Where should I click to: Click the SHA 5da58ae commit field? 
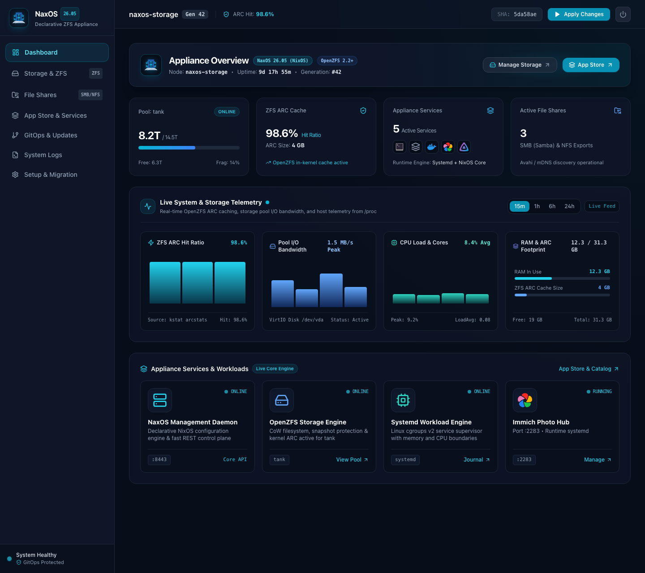[517, 14]
